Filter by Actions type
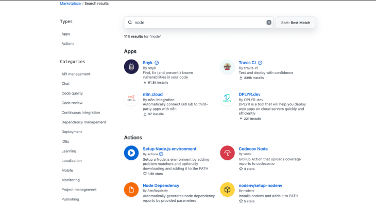Screen dimensions: 376x206 68,44
